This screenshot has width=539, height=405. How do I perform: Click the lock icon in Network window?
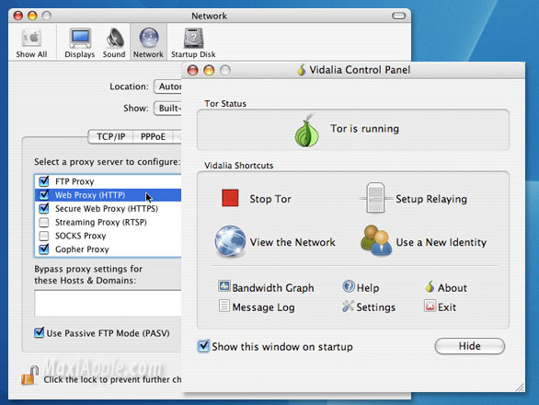pos(30,375)
